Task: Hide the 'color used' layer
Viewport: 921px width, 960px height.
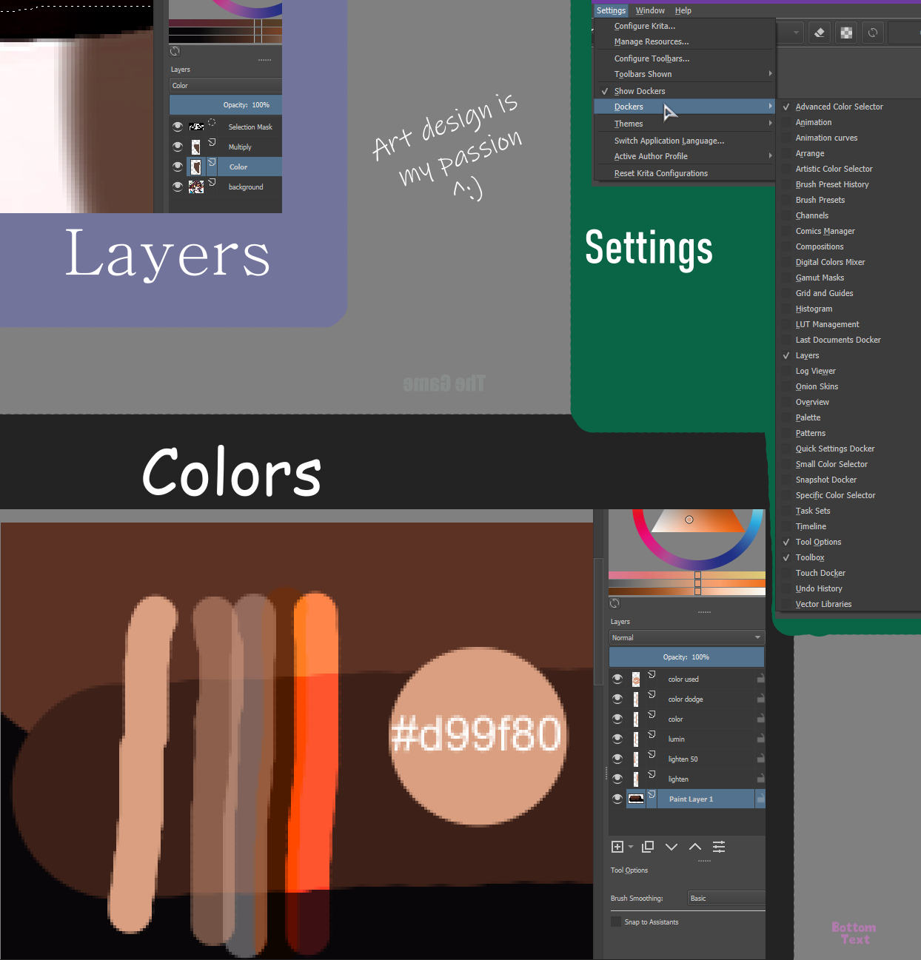Action: pyautogui.click(x=617, y=679)
